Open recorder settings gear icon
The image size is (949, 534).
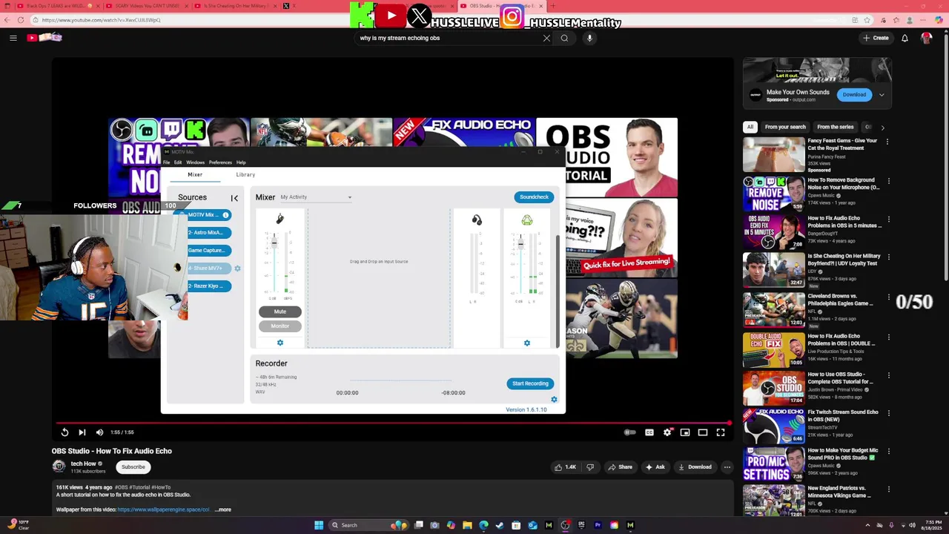554,400
